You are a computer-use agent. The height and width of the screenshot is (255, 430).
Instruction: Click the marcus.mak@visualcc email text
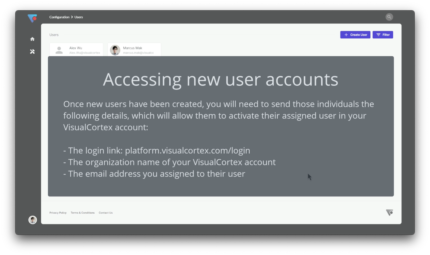click(x=139, y=53)
